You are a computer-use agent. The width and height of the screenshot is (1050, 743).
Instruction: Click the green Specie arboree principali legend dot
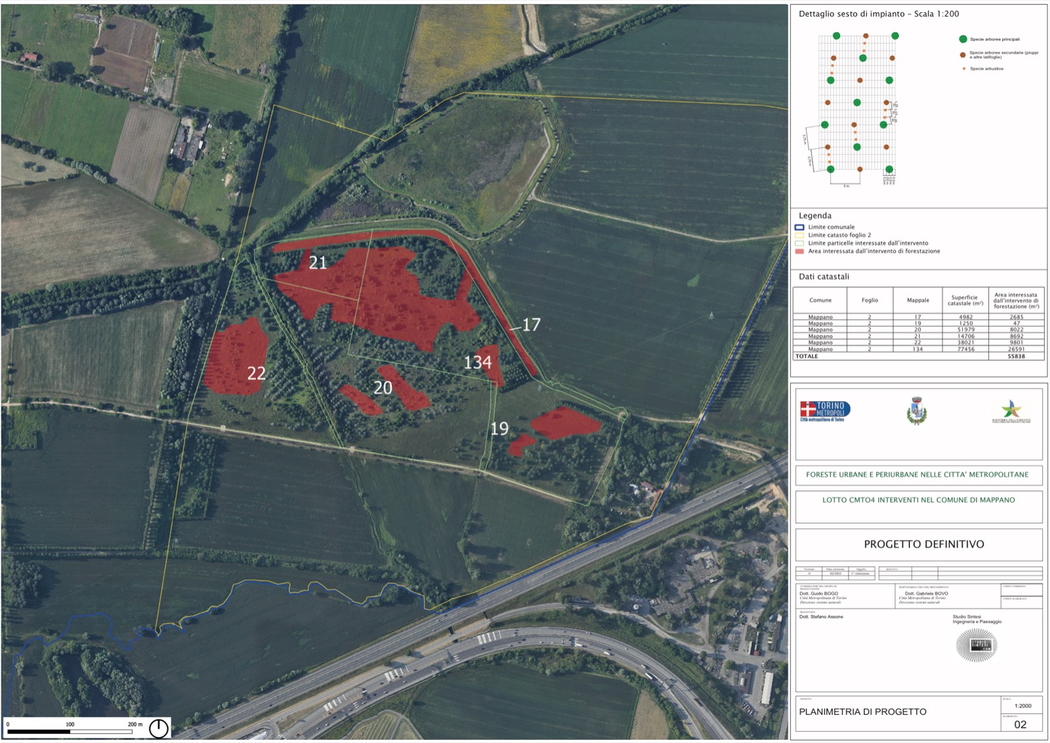point(963,39)
